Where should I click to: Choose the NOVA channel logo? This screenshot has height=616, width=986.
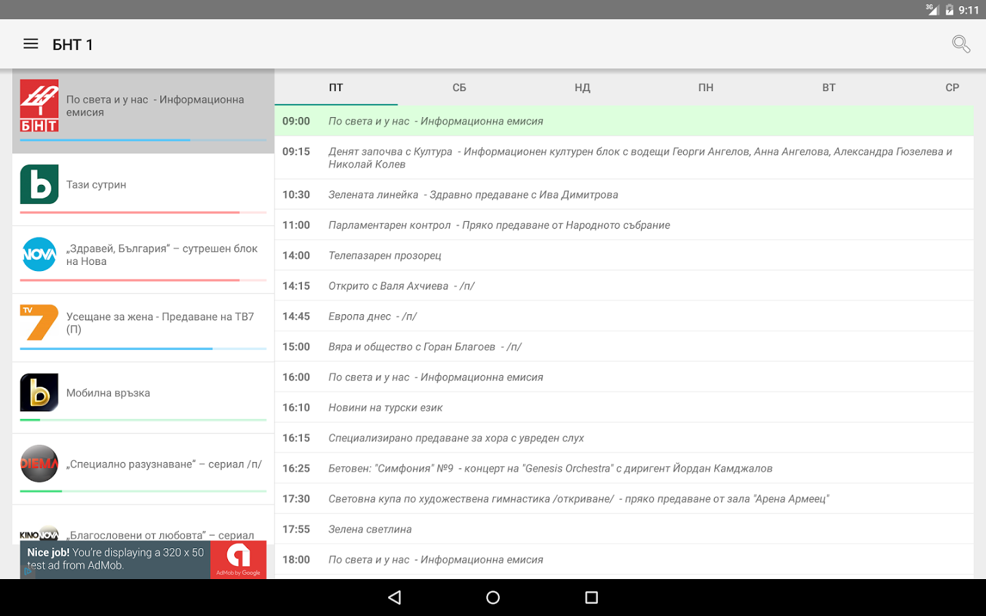[39, 255]
